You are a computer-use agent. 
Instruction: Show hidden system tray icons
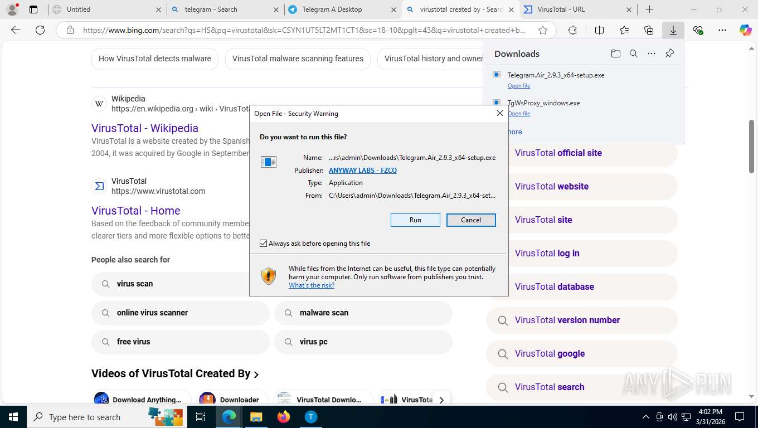pyautogui.click(x=646, y=417)
